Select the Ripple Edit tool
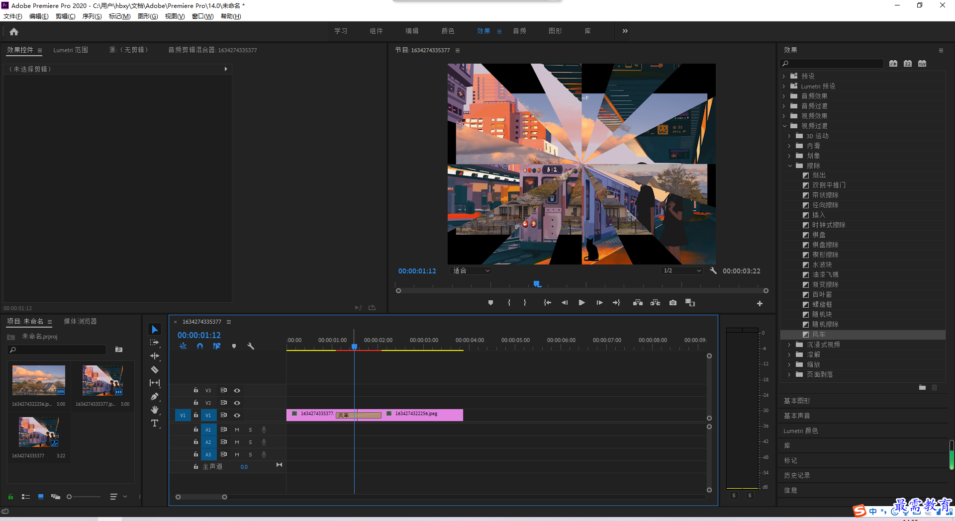Image resolution: width=955 pixels, height=521 pixels. coord(155,356)
